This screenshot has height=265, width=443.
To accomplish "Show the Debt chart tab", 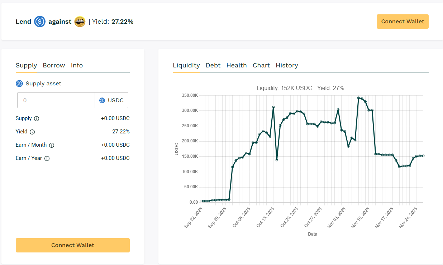I will tap(213, 65).
